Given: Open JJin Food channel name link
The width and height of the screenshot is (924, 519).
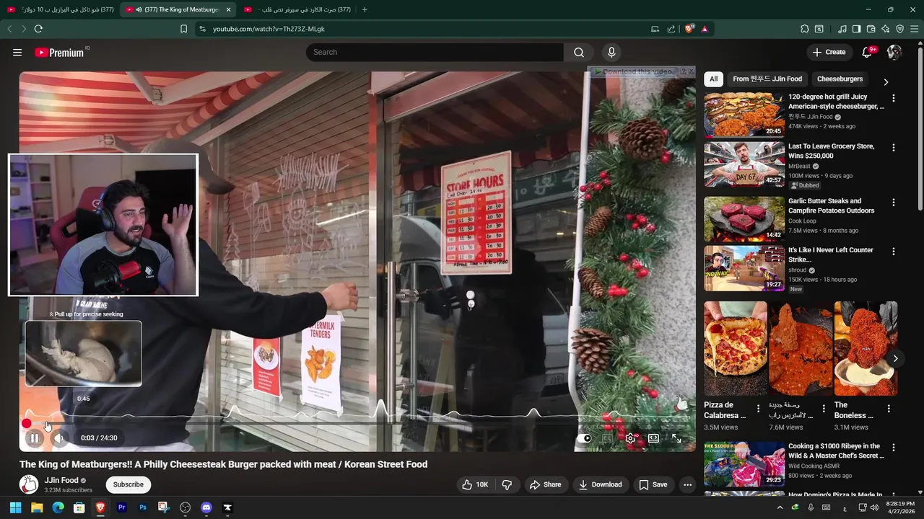Looking at the screenshot, I should (61, 480).
